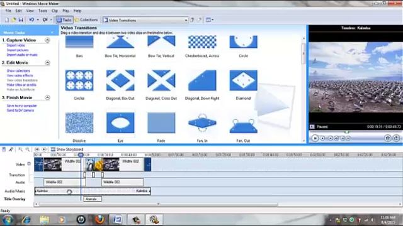Click the Windows Start button
Screen dimensions: 403x226
8,220
